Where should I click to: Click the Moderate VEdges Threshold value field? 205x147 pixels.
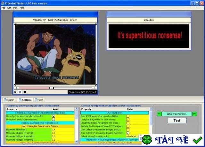[x=63, y=133]
